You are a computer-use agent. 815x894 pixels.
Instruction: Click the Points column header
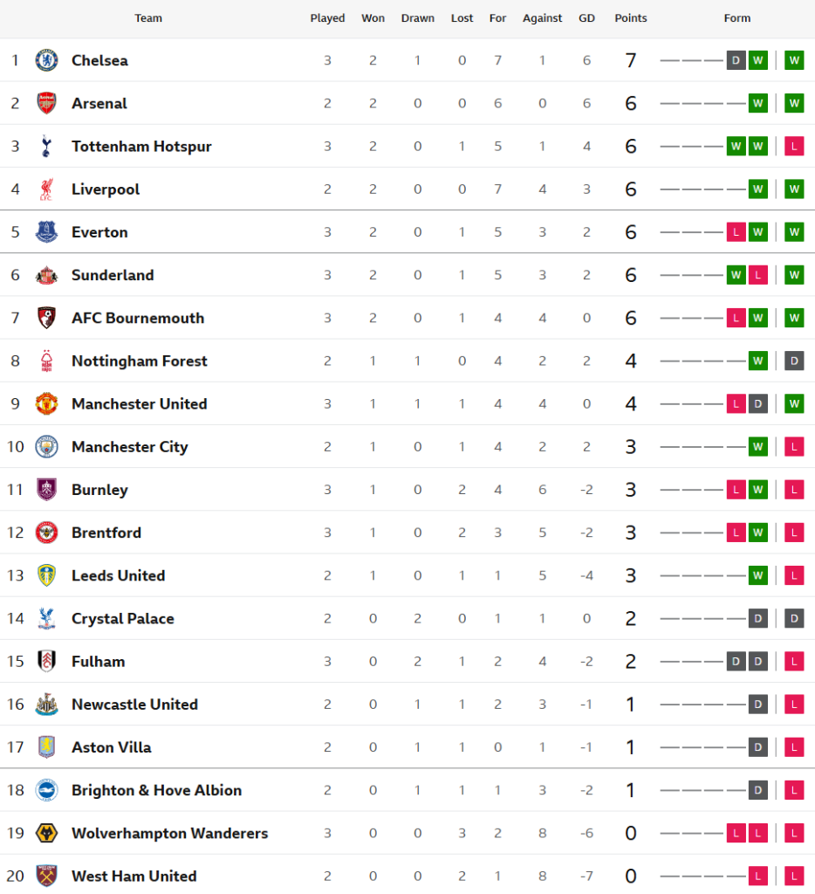pos(631,18)
